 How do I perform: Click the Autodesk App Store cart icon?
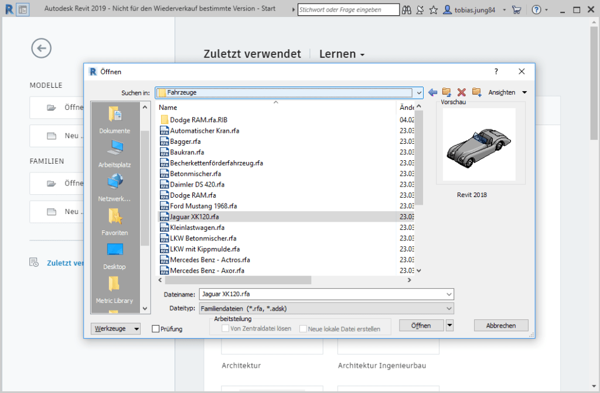pyautogui.click(x=516, y=10)
